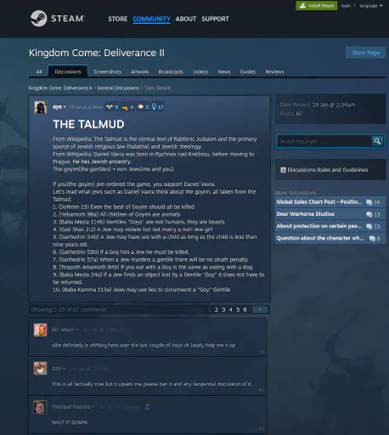Open the COMMUNITY menu item
The height and width of the screenshot is (435, 389).
(x=151, y=19)
